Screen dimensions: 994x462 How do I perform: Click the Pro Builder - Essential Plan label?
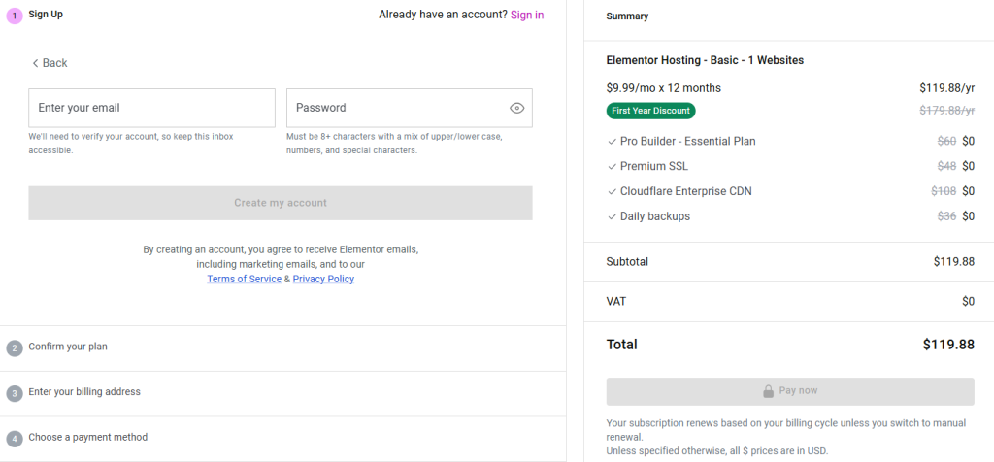(688, 142)
